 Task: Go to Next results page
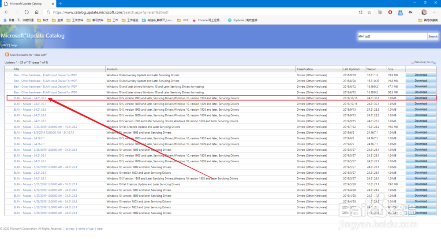coord(430,62)
